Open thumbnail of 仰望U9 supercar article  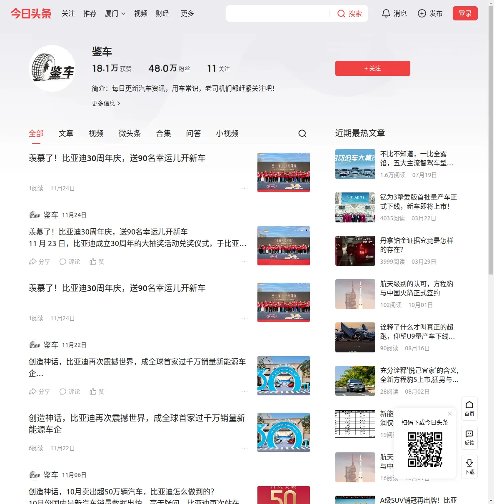click(x=355, y=337)
